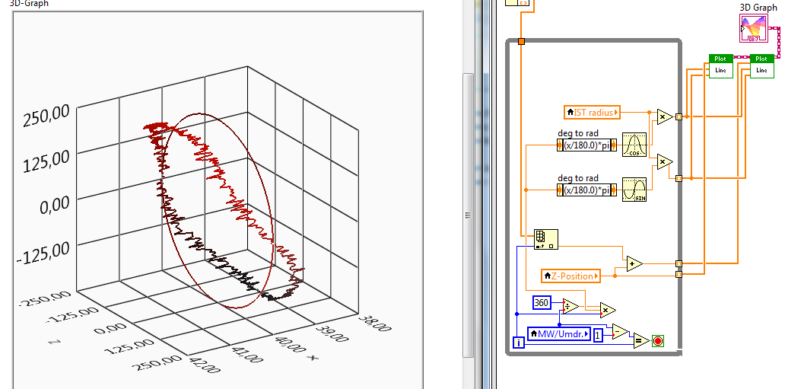The width and height of the screenshot is (785, 389).
Task: Click the 3D Graph label above the node icon
Action: pos(758,8)
